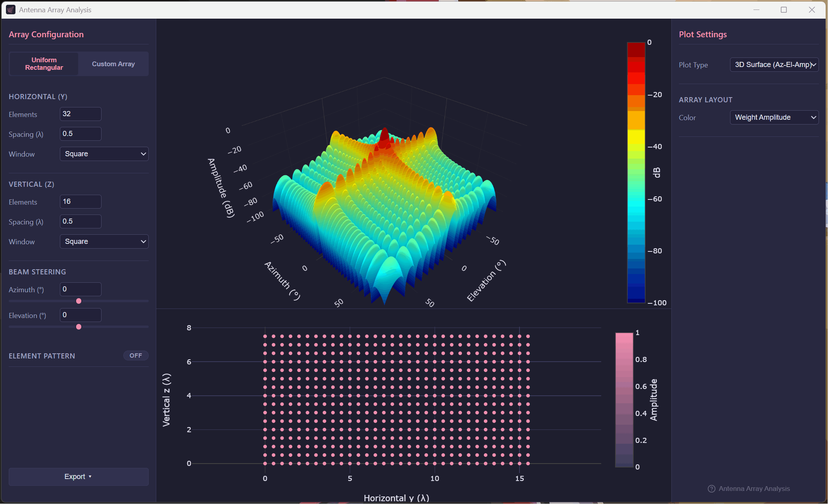This screenshot has width=828, height=504.
Task: Click the 'Plot Type' label
Action: pyautogui.click(x=693, y=65)
